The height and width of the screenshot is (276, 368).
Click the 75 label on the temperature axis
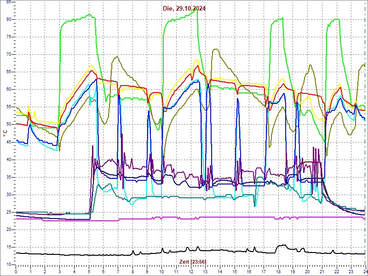pyautogui.click(x=8, y=37)
